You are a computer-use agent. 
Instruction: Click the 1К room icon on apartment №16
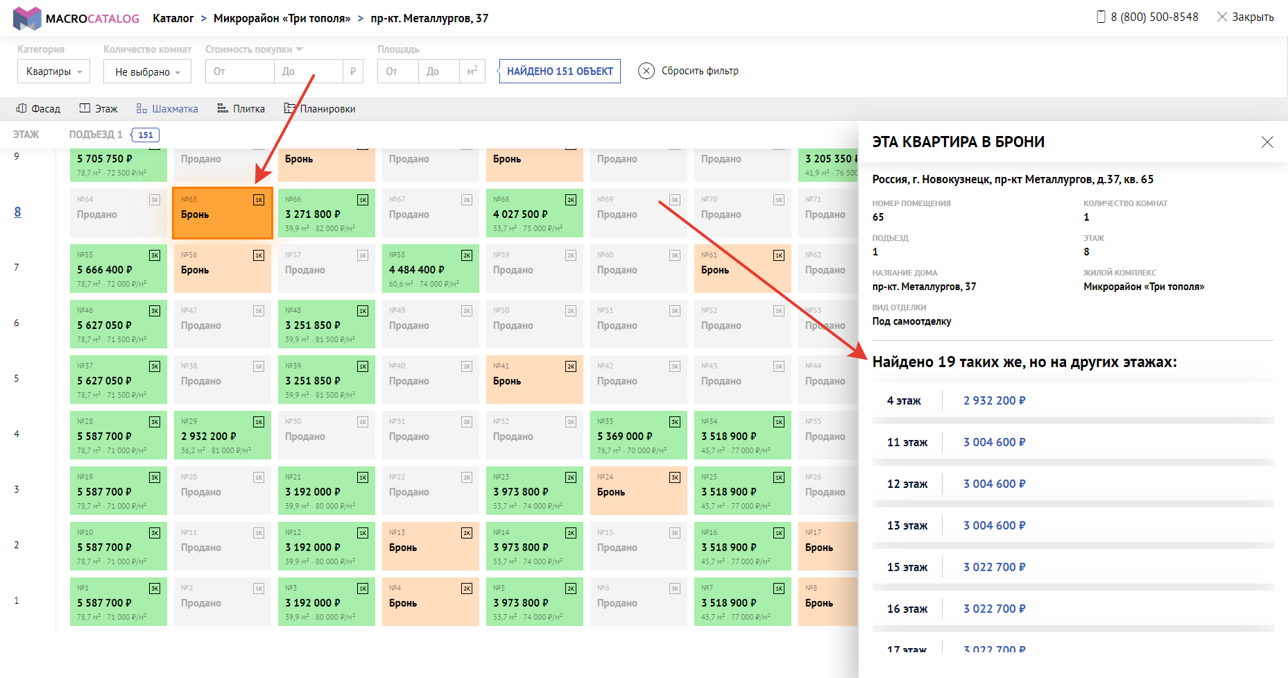coord(779,533)
